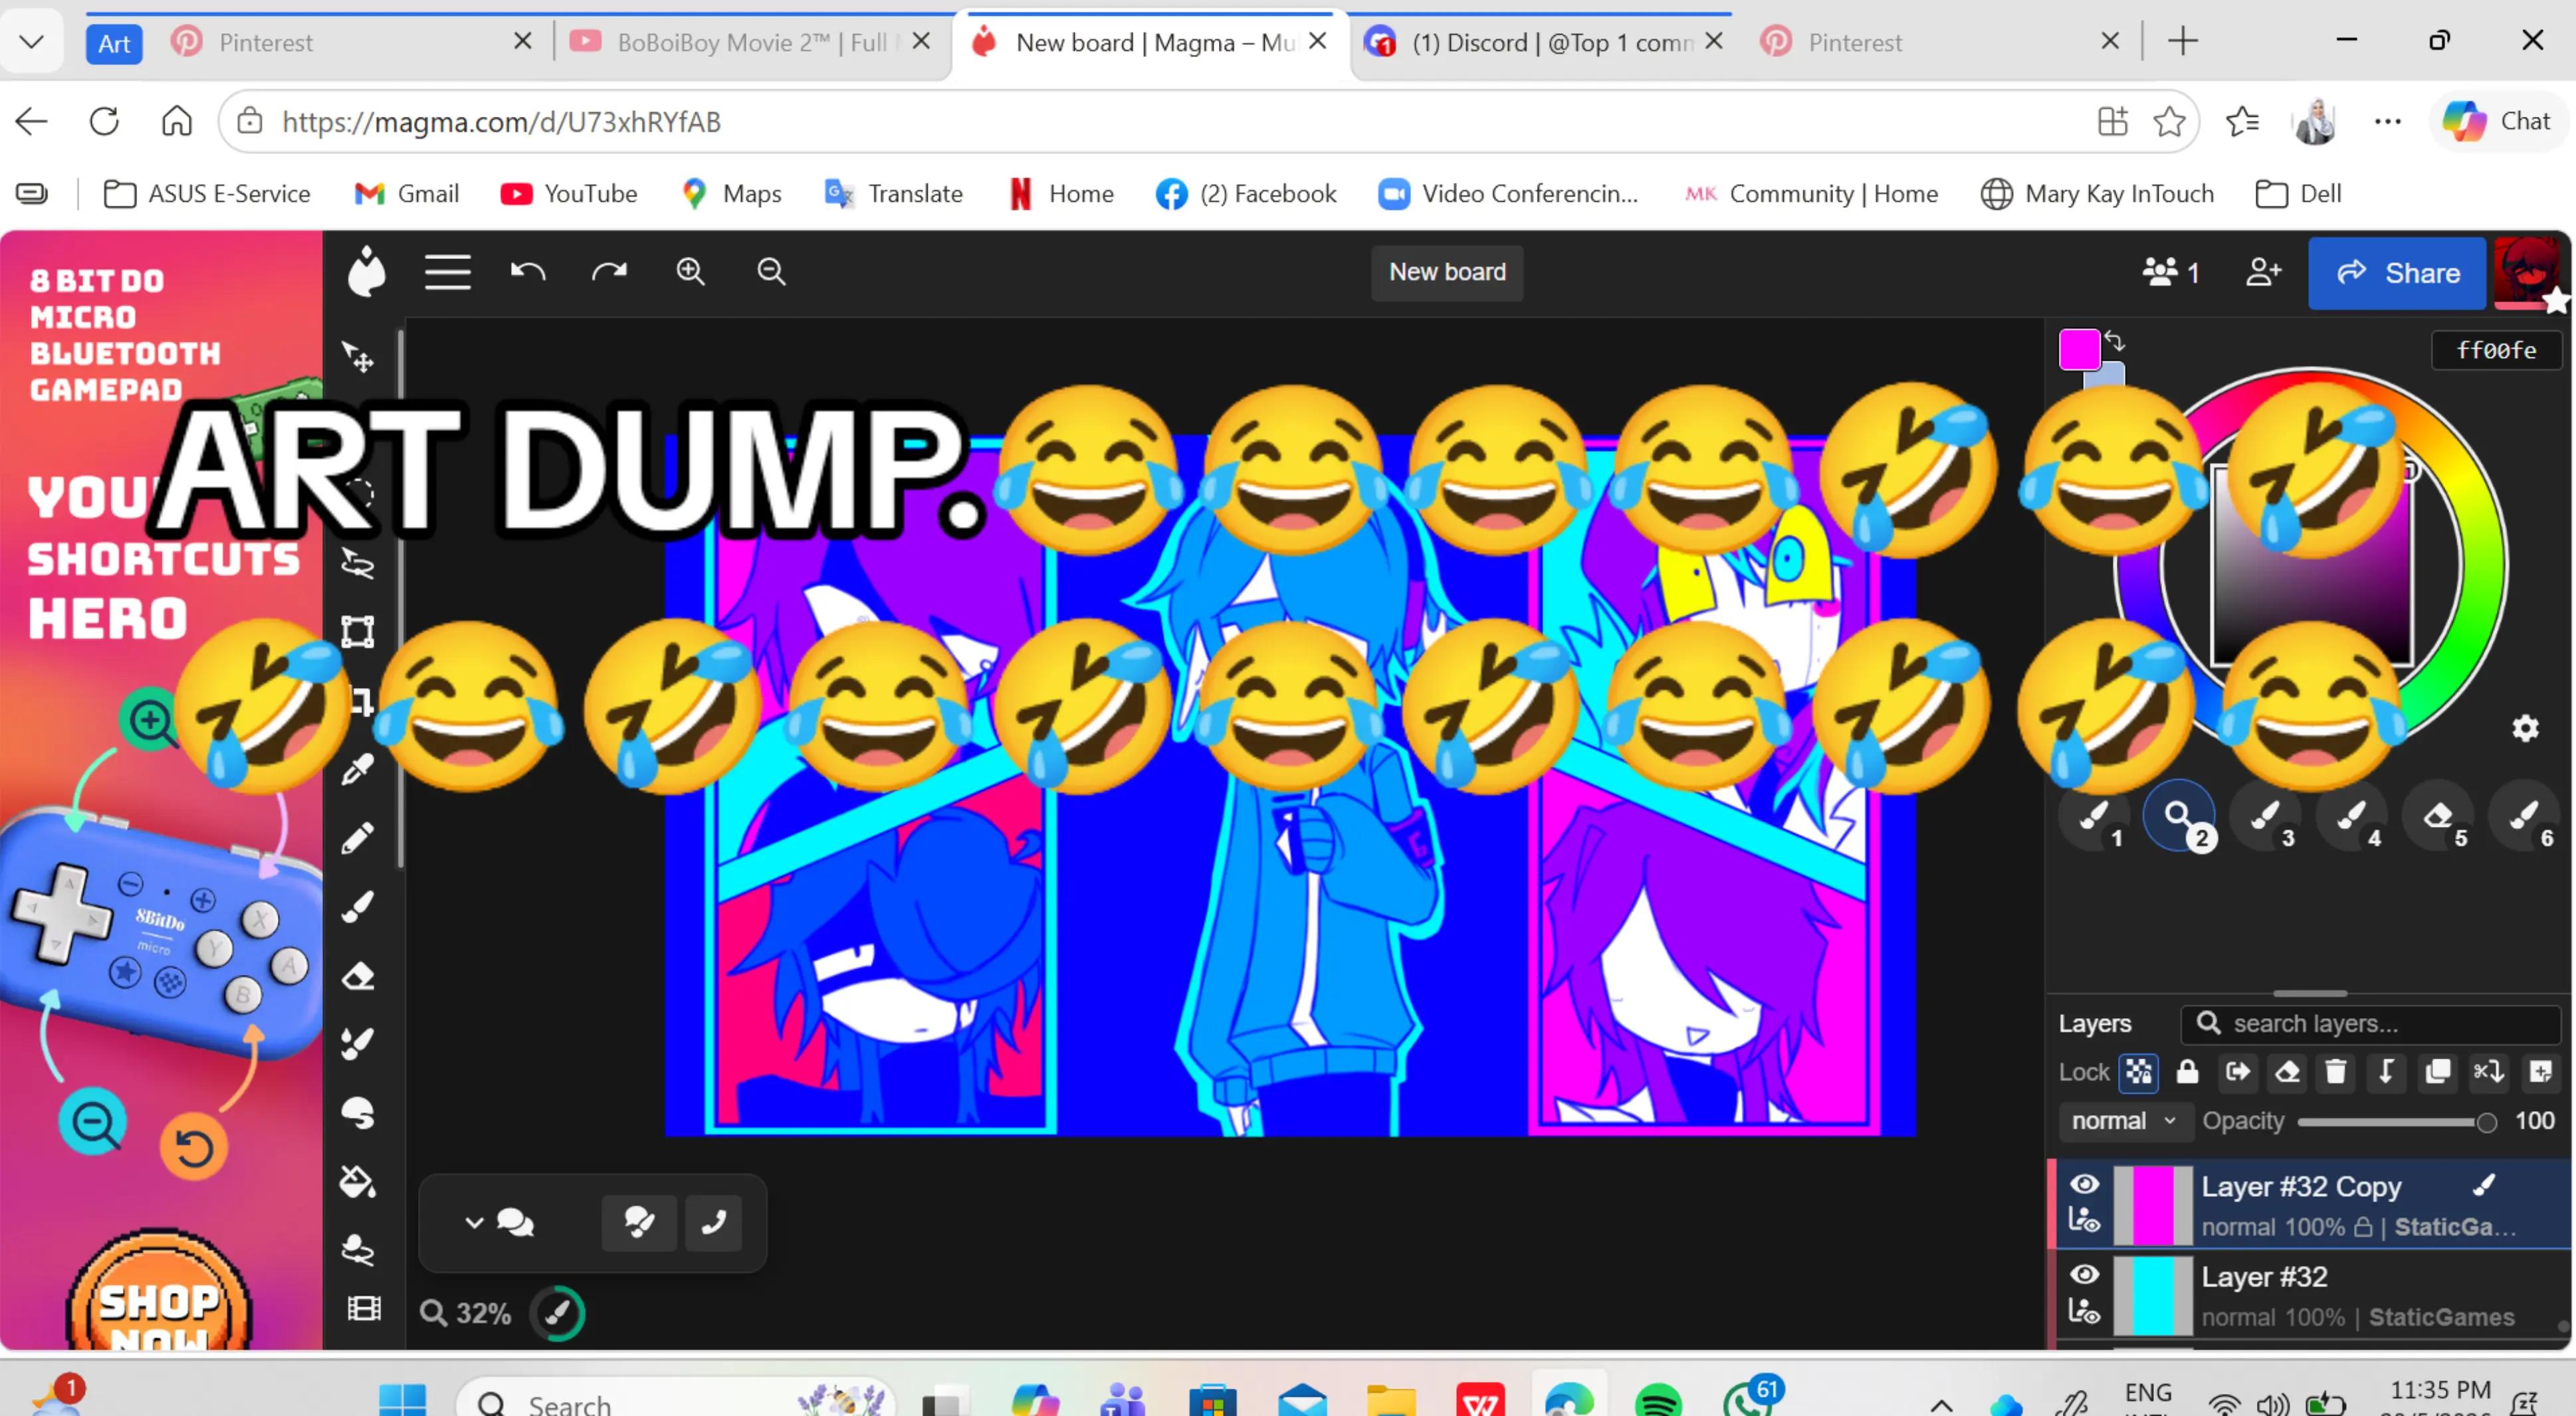This screenshot has width=2576, height=1416.
Task: Select the Brush tool in left toolbar
Action: [x=358, y=907]
